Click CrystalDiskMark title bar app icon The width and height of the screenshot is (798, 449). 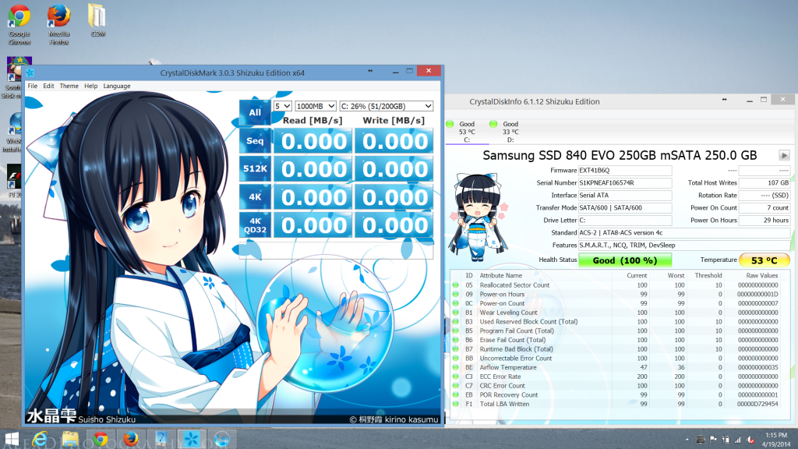tap(30, 72)
